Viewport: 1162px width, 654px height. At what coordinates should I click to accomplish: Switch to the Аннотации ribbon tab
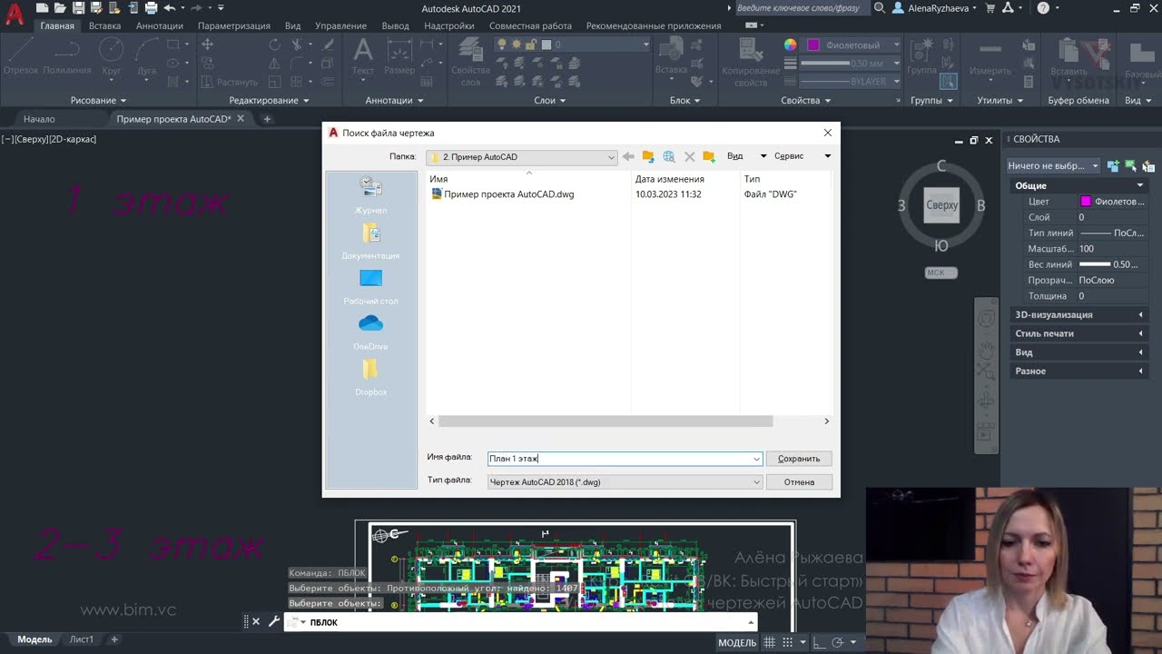[x=160, y=25]
